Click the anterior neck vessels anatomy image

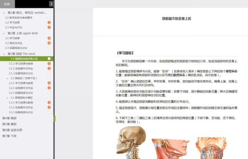[211, 148]
